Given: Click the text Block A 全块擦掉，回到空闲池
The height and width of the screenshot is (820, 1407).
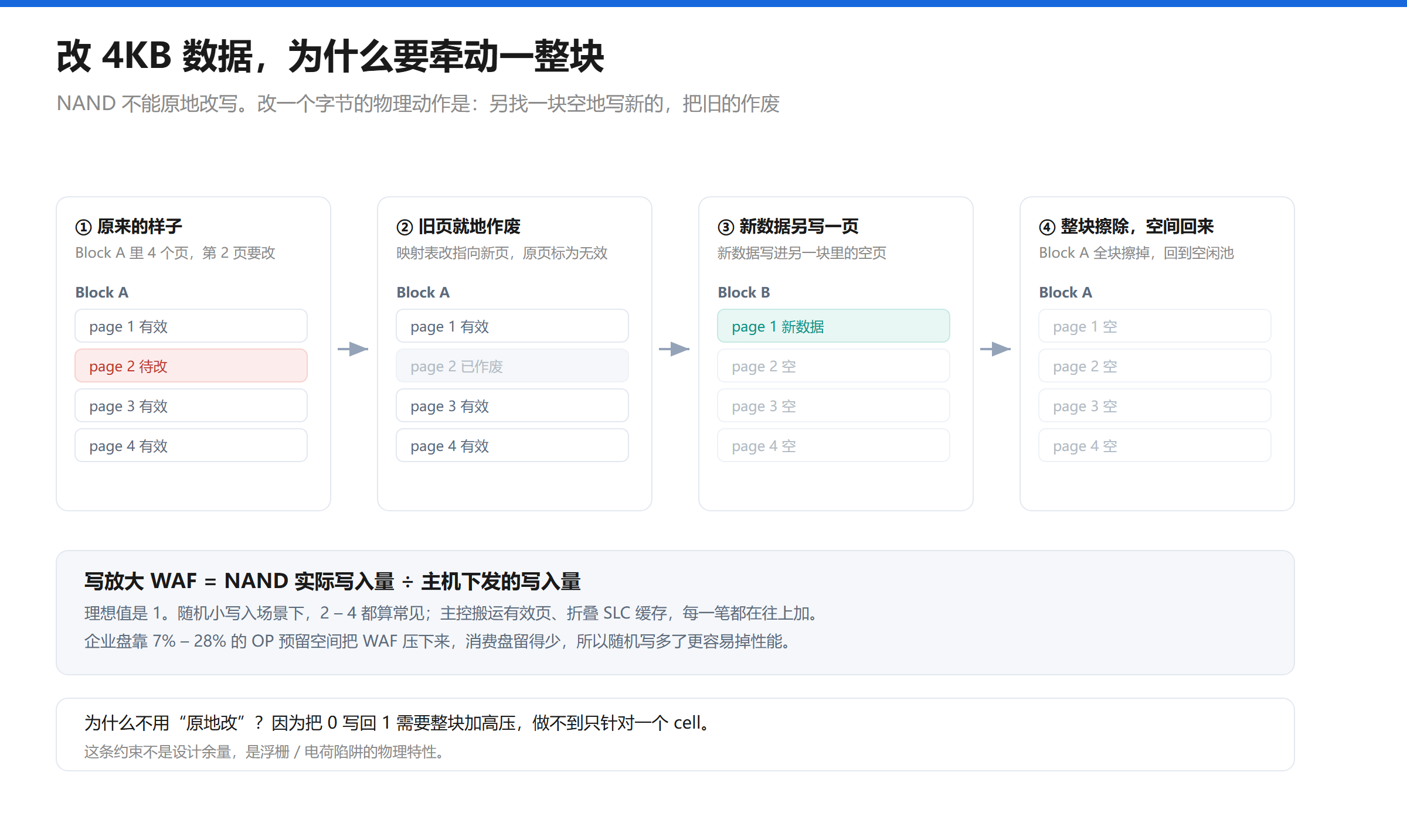Looking at the screenshot, I should pos(1137,253).
